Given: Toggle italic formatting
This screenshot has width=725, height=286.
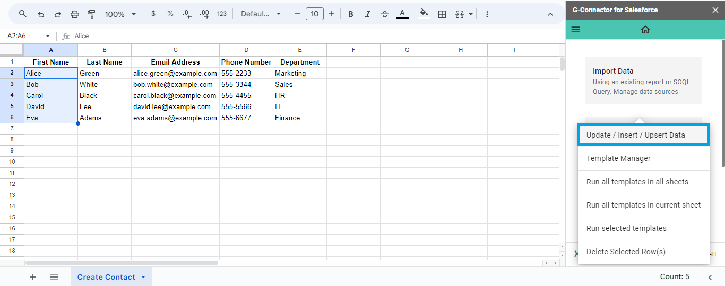Looking at the screenshot, I should pyautogui.click(x=367, y=14).
